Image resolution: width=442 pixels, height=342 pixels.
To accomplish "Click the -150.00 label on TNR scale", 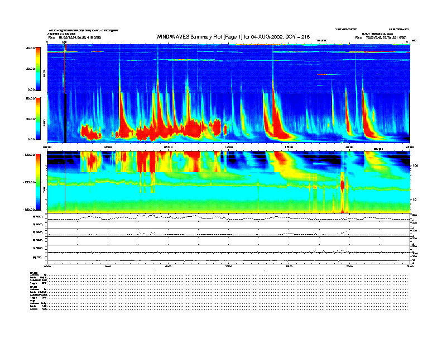I will (x=30, y=210).
